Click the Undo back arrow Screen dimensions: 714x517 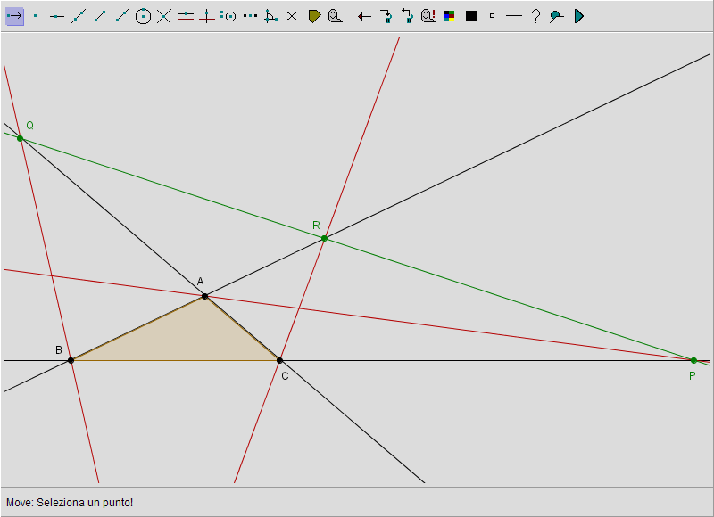coord(364,16)
